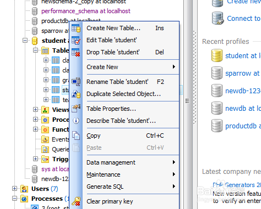Click the Copy menu icon
The height and width of the screenshot is (209, 261).
[76, 135]
